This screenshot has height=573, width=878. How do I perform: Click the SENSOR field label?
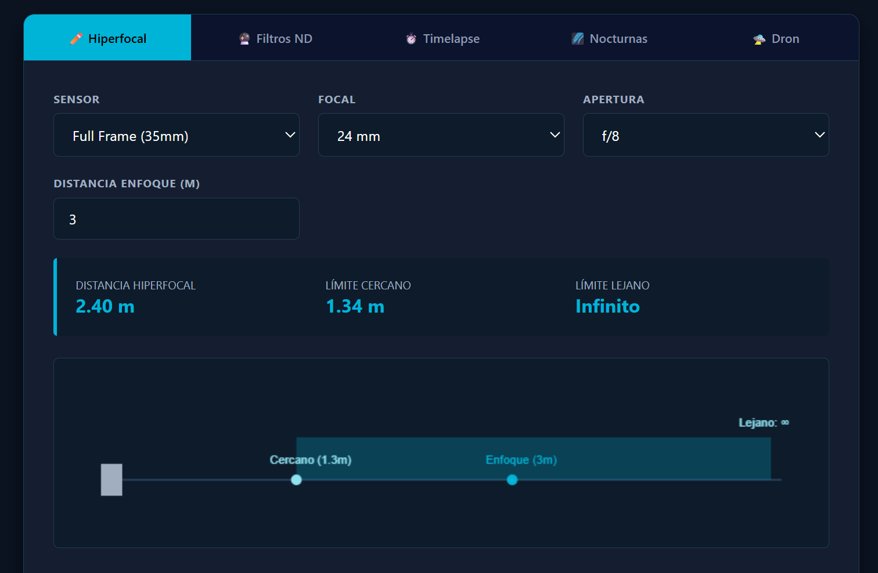pos(77,100)
